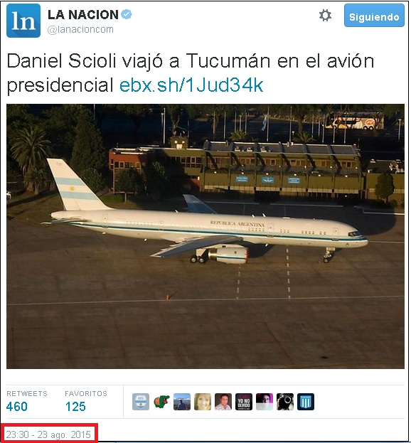Open the 'YO NO OLVIDO' avatar's profile
This screenshot has width=411, height=443.
point(244,402)
